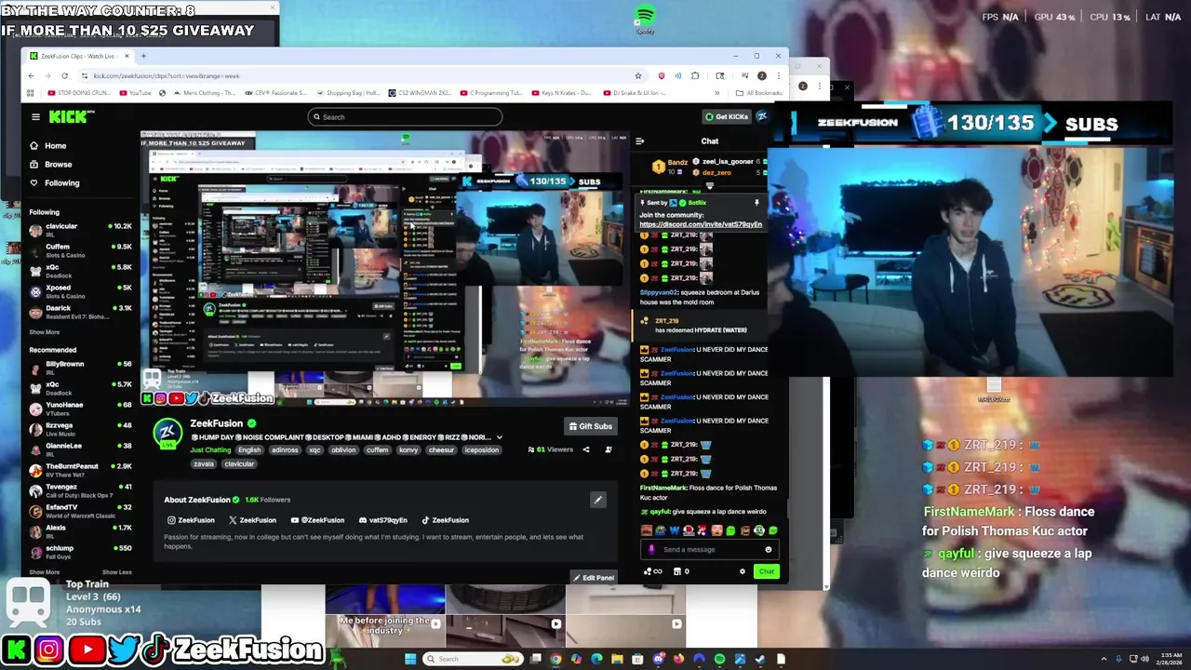Expand the stream title chevron

[x=499, y=437]
